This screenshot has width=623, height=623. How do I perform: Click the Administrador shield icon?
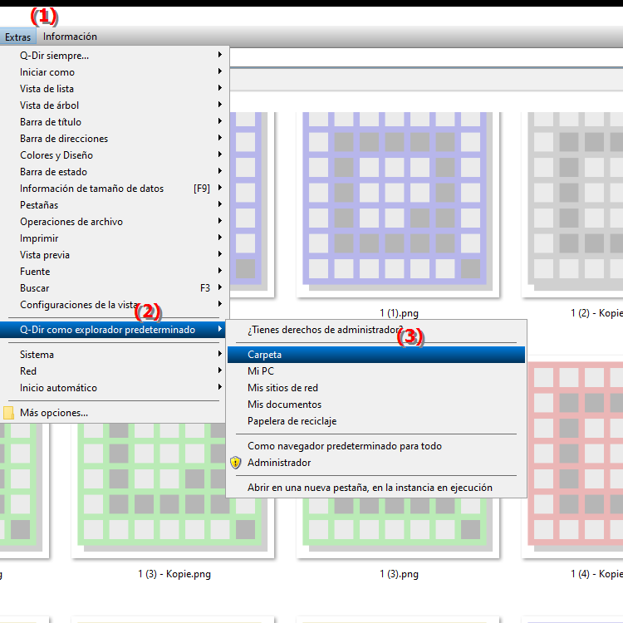tap(236, 463)
